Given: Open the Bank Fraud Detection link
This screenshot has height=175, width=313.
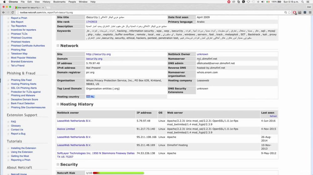Looking at the screenshot, I should tap(23, 103).
